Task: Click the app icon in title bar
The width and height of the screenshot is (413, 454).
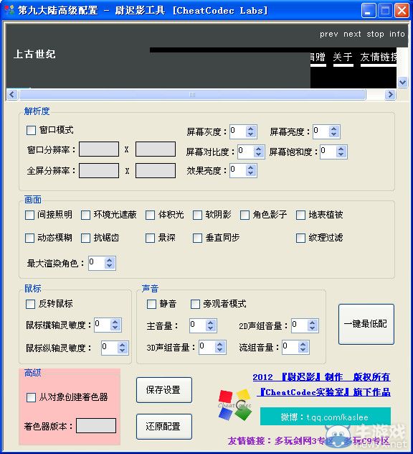Action: (x=9, y=11)
